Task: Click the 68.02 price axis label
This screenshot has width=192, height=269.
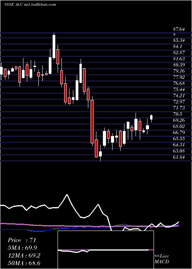Action: point(179,126)
